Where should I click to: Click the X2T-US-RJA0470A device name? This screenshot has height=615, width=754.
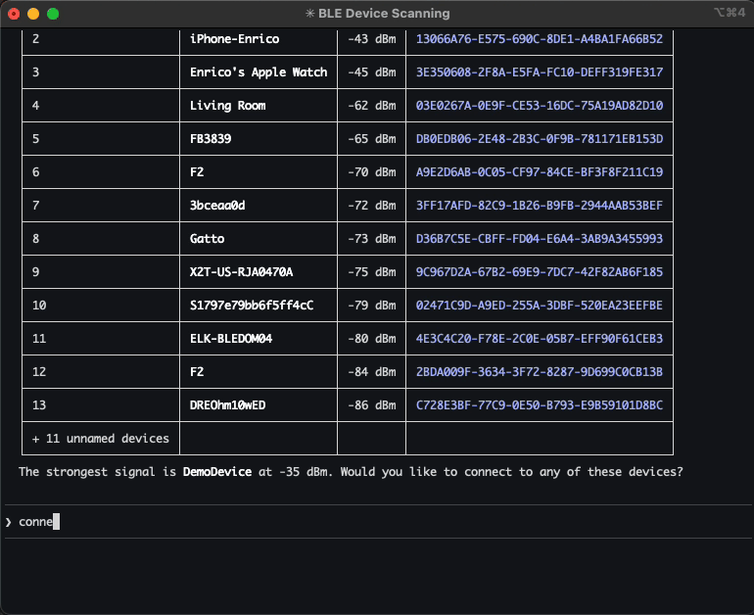coord(241,272)
